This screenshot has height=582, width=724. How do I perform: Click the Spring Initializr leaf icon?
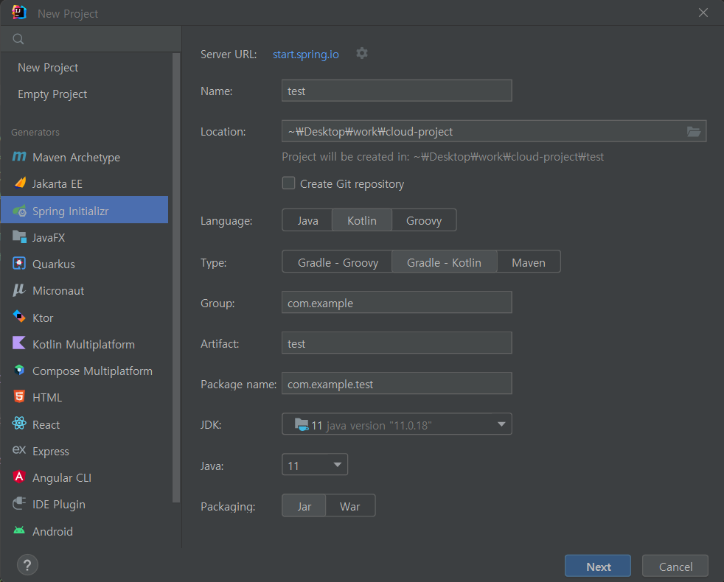pyautogui.click(x=19, y=211)
